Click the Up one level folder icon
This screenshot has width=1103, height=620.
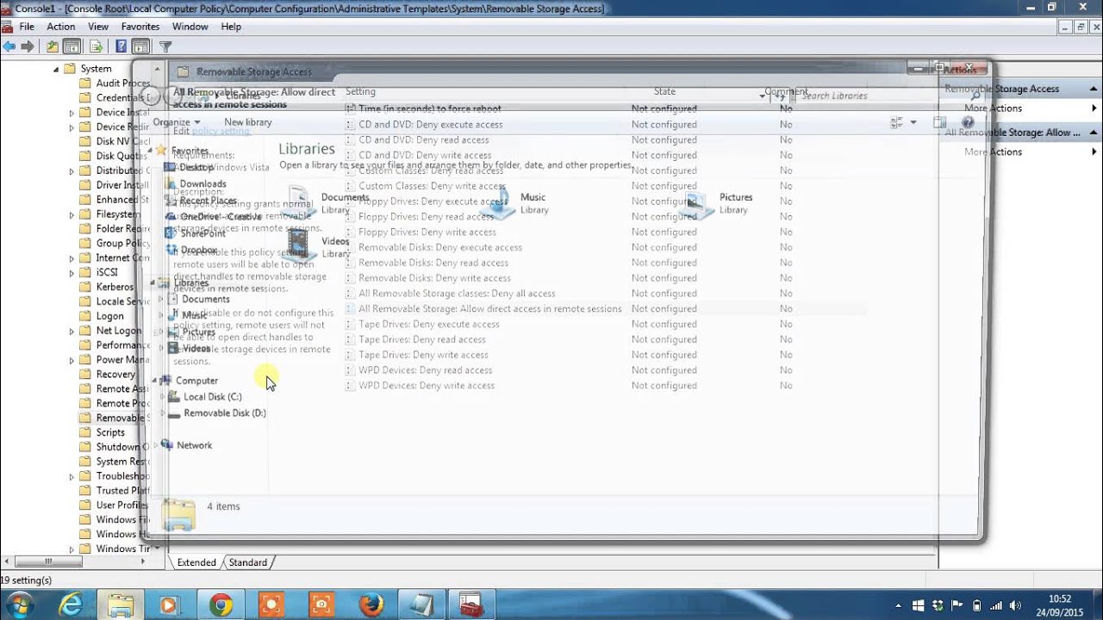[x=53, y=46]
